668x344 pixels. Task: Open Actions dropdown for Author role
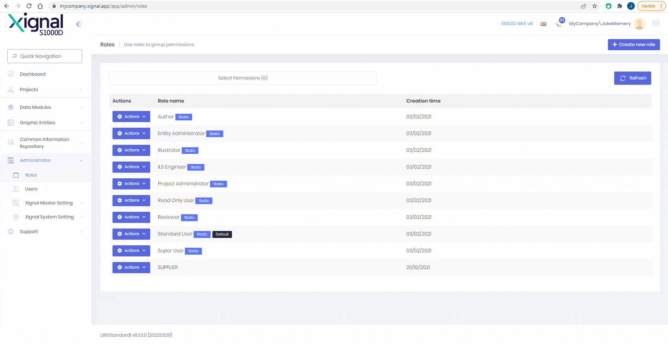click(131, 117)
